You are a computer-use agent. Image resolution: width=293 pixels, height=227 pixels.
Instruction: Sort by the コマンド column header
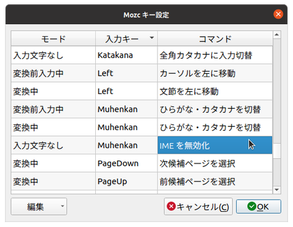tap(215, 38)
